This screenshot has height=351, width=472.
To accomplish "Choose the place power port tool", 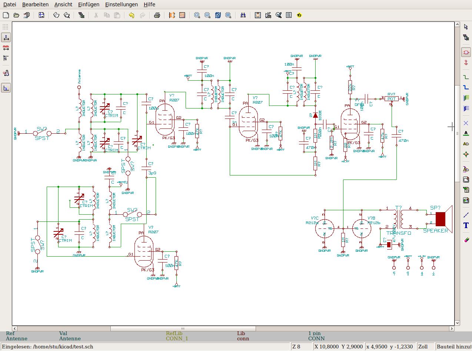I will [x=466, y=63].
